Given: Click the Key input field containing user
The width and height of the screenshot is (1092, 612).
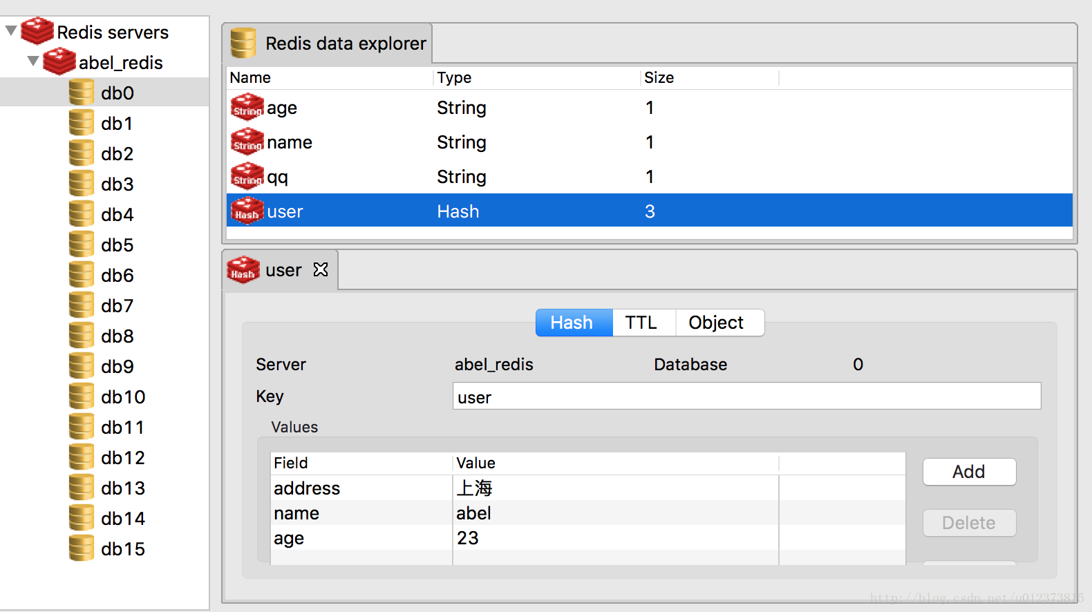Looking at the screenshot, I should coord(746,396).
